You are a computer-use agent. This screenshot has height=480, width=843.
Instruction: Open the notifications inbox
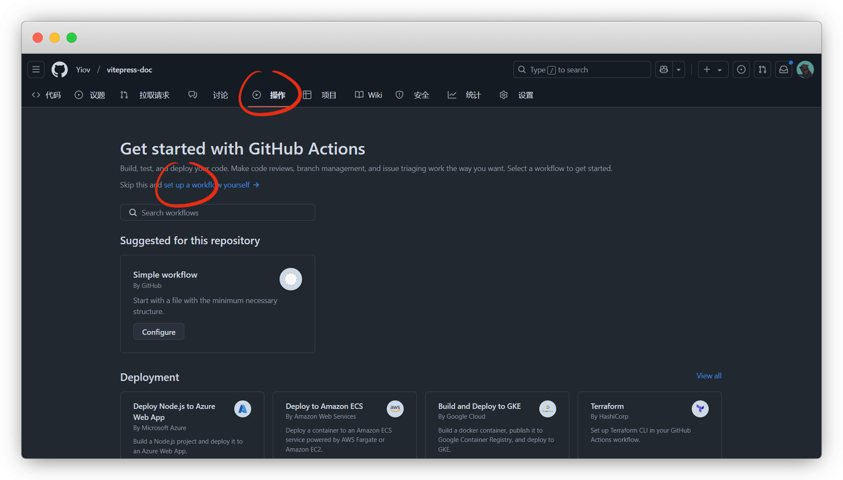(784, 69)
